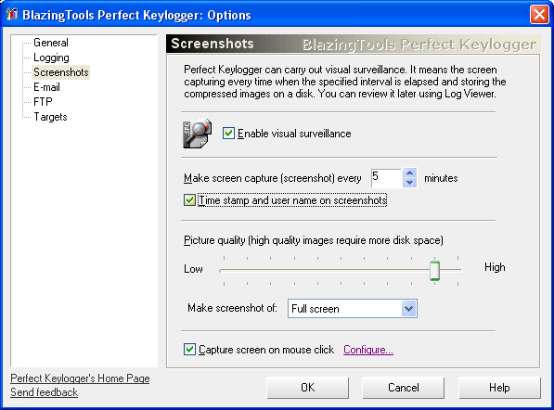Click the minutes interval input field

coord(387,178)
